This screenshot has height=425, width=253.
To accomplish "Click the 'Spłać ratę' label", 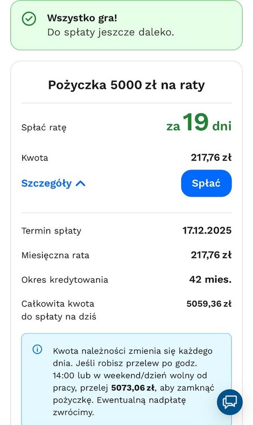I will pyautogui.click(x=44, y=127).
